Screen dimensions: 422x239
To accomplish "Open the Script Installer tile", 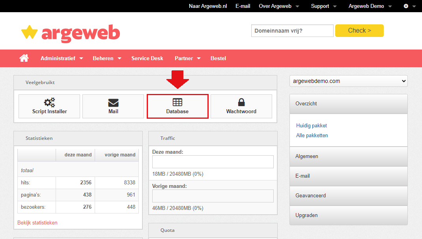I will click(x=49, y=106).
